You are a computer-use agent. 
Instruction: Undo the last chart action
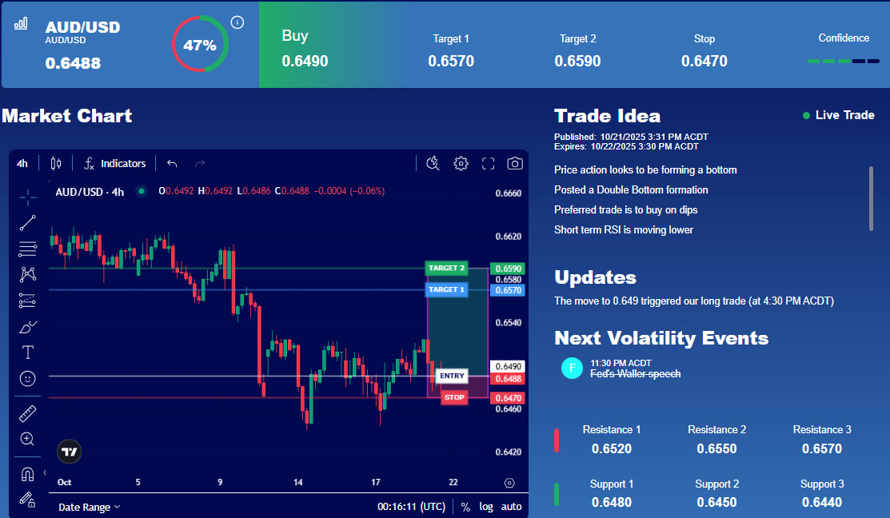(x=172, y=164)
